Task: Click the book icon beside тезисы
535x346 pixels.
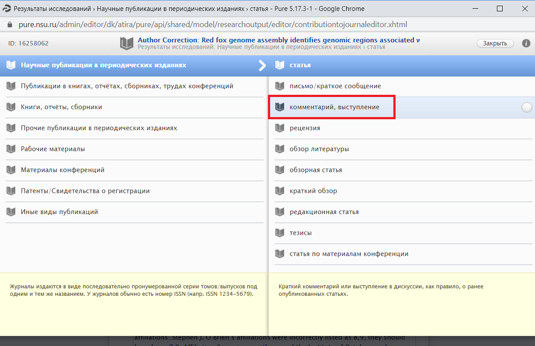Action: (x=280, y=233)
